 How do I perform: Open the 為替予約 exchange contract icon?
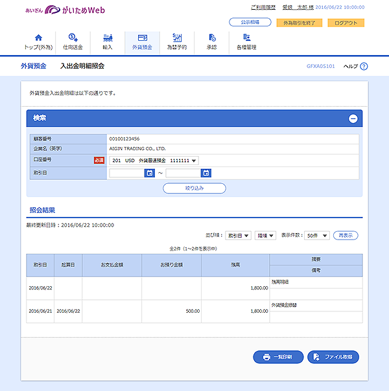click(177, 38)
